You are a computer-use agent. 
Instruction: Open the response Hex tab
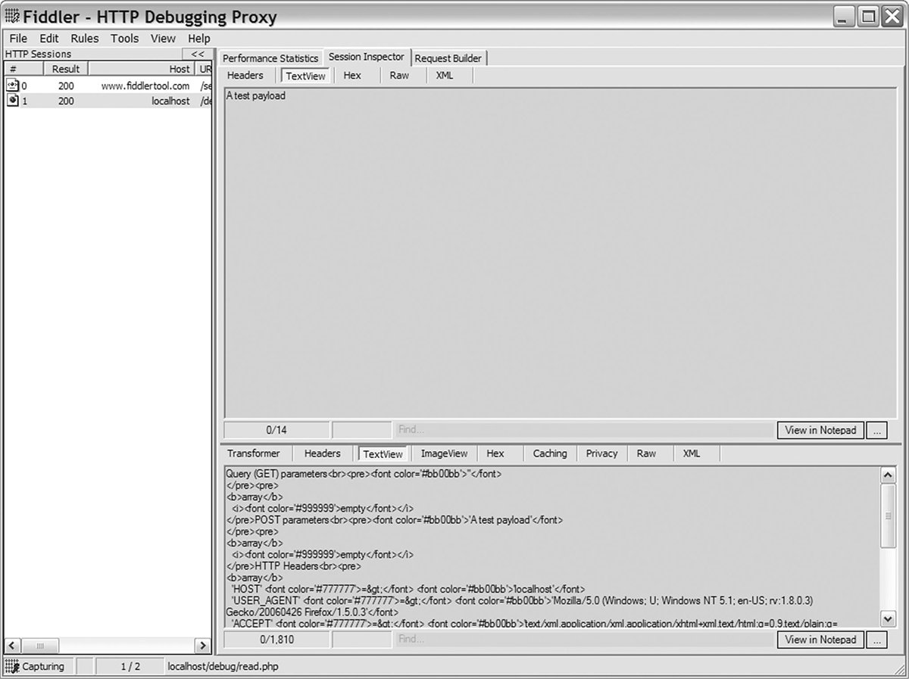point(495,453)
